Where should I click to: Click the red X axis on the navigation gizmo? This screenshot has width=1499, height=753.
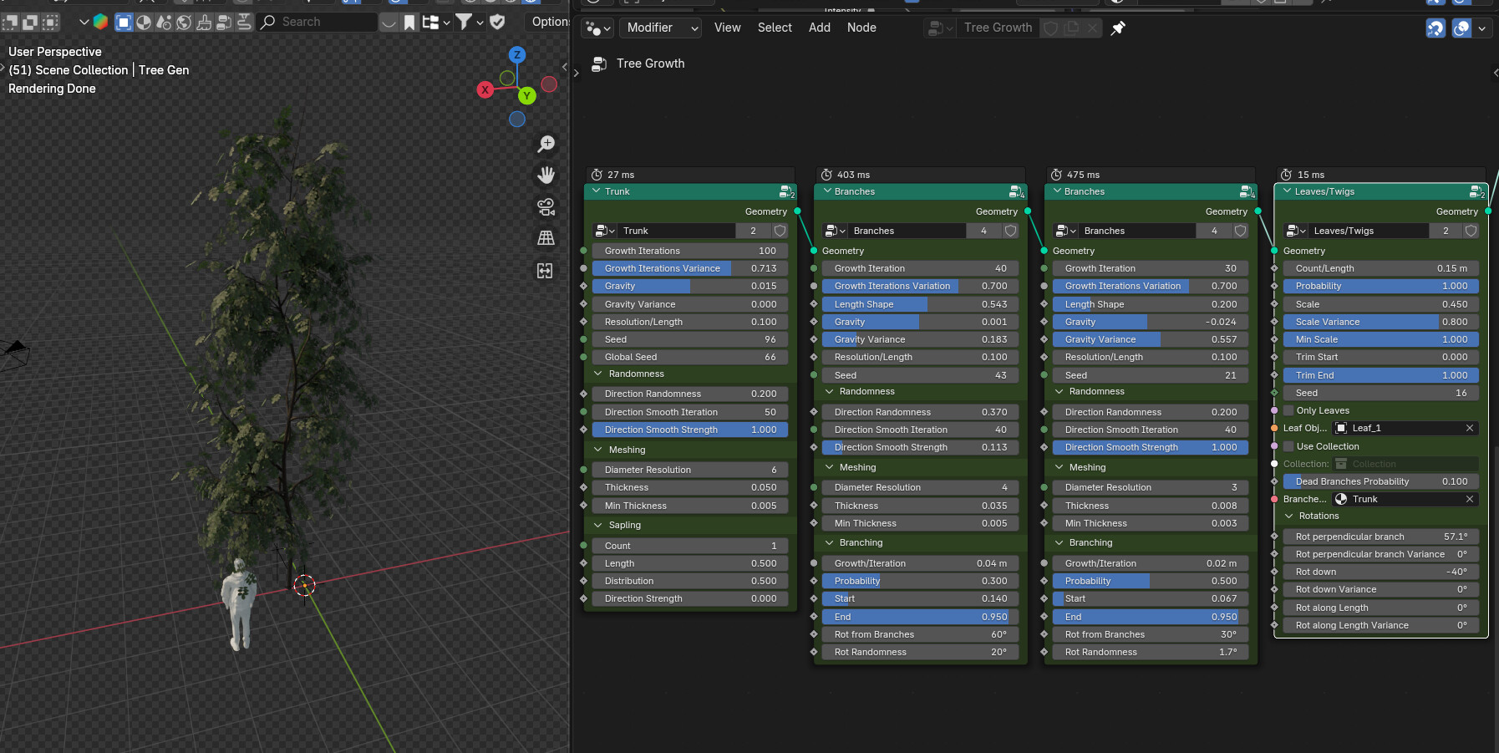coord(485,89)
